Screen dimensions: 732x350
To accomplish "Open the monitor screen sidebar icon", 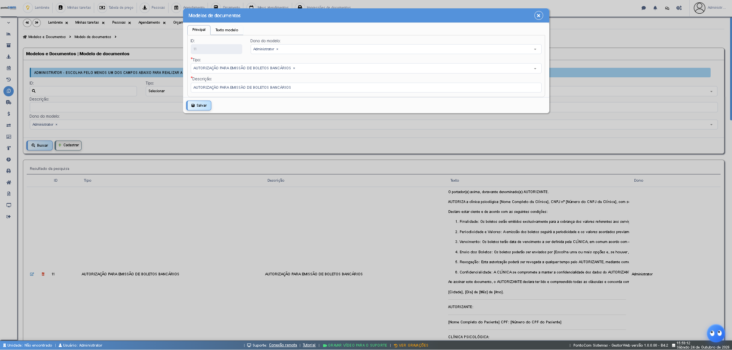I will click(x=8, y=205).
